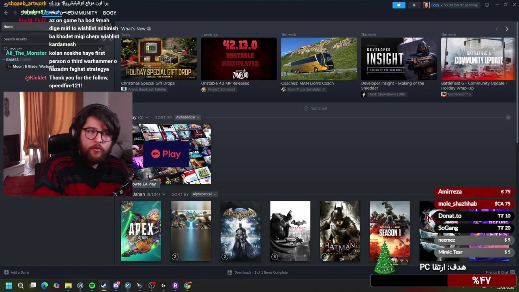
Task: Click the Bogy profile avatar
Action: pyautogui.click(x=426, y=5)
